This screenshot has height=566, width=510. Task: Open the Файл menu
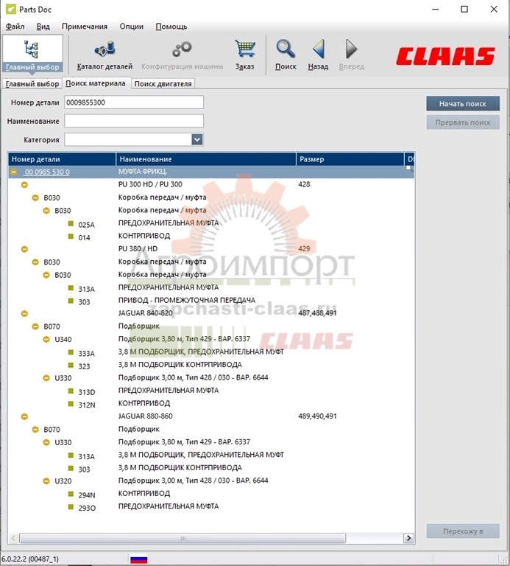(x=15, y=27)
